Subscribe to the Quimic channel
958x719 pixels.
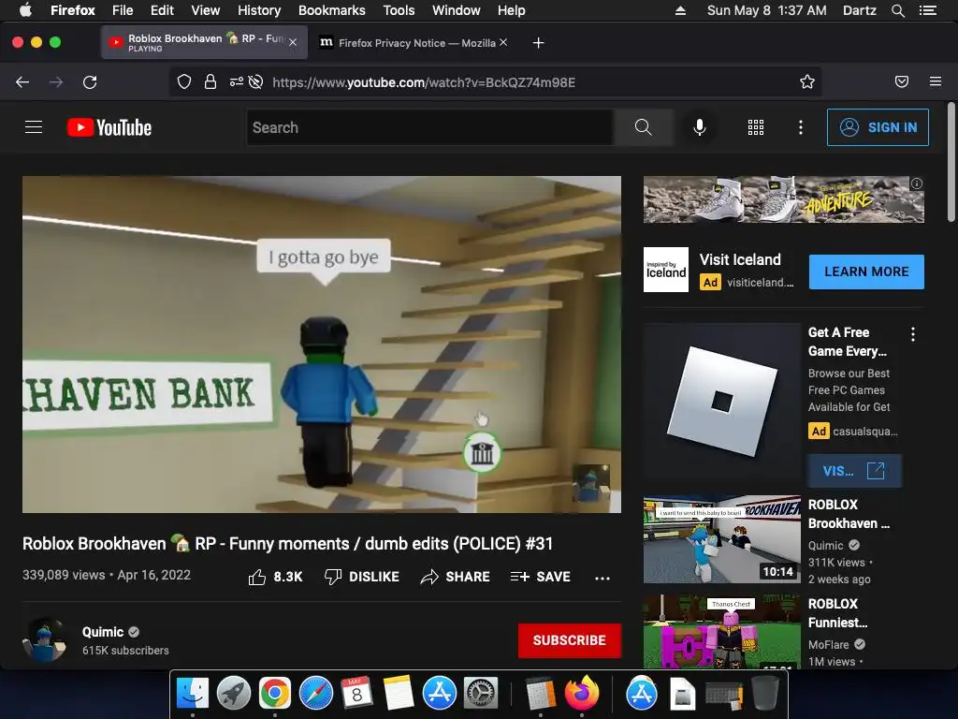coord(570,640)
